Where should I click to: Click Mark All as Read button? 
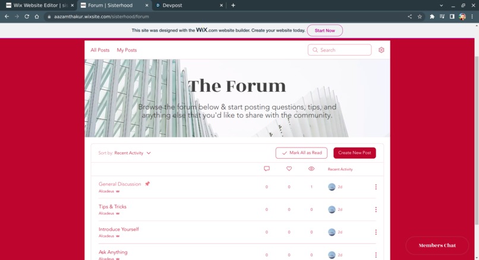coord(301,153)
